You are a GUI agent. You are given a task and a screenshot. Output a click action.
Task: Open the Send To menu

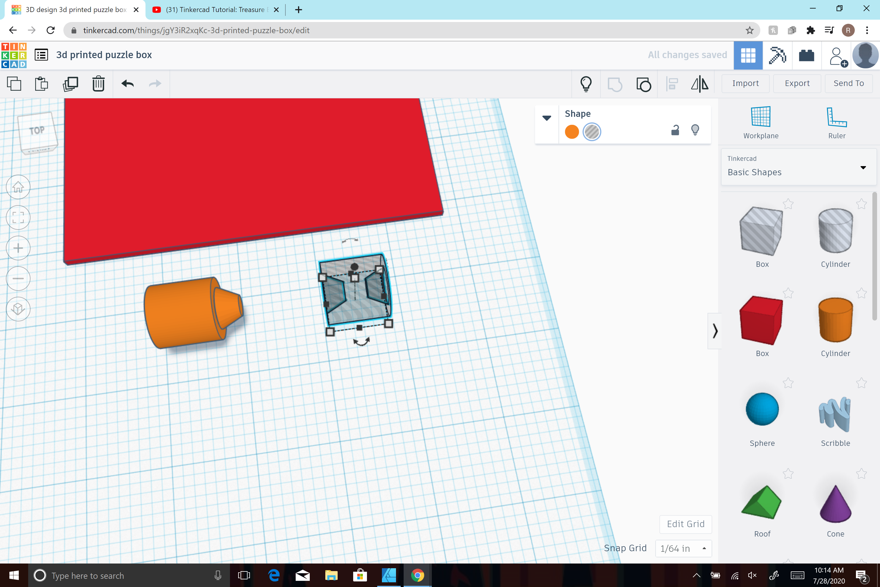point(849,83)
